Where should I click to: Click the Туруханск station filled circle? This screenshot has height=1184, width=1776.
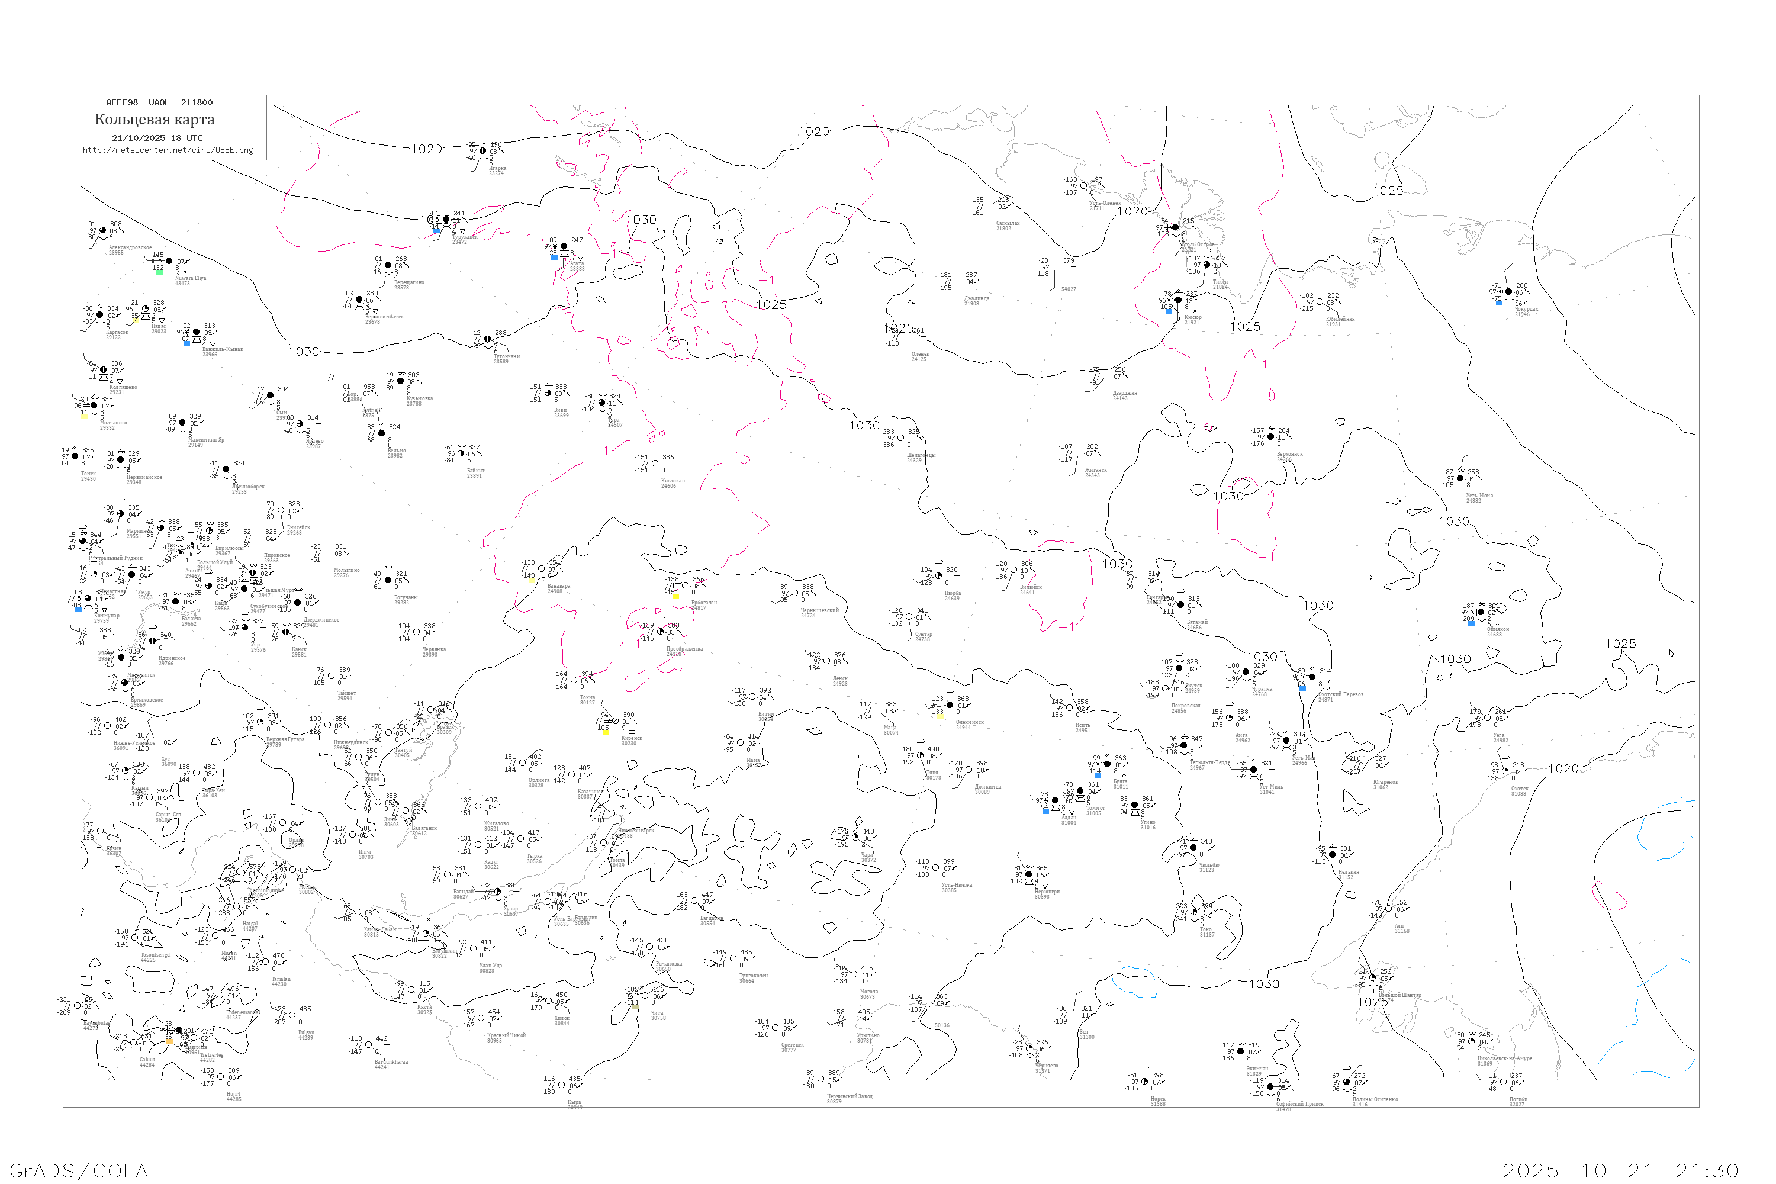coord(446,220)
